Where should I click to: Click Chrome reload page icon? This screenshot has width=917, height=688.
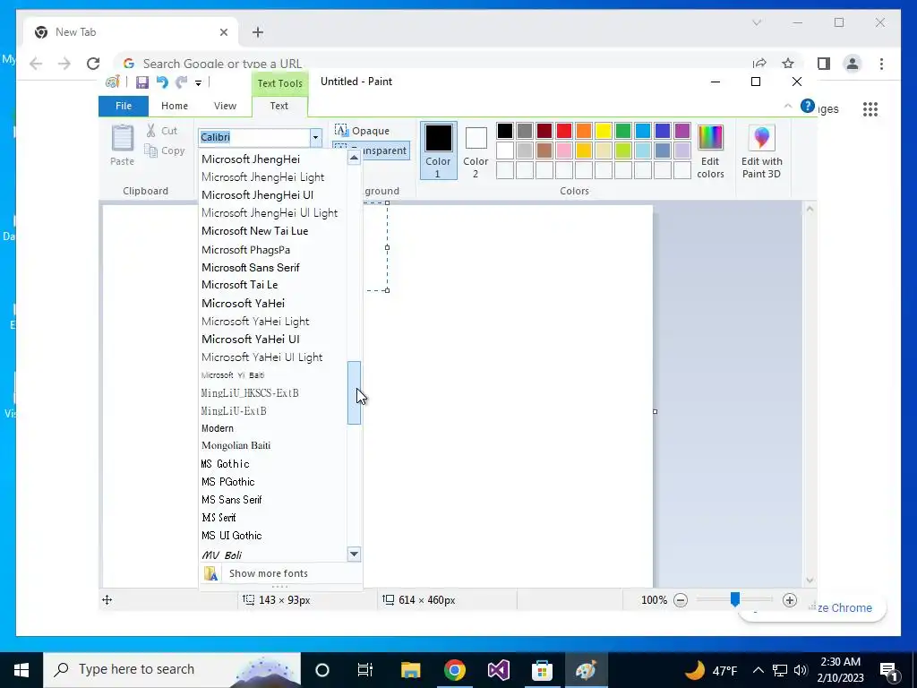[93, 64]
